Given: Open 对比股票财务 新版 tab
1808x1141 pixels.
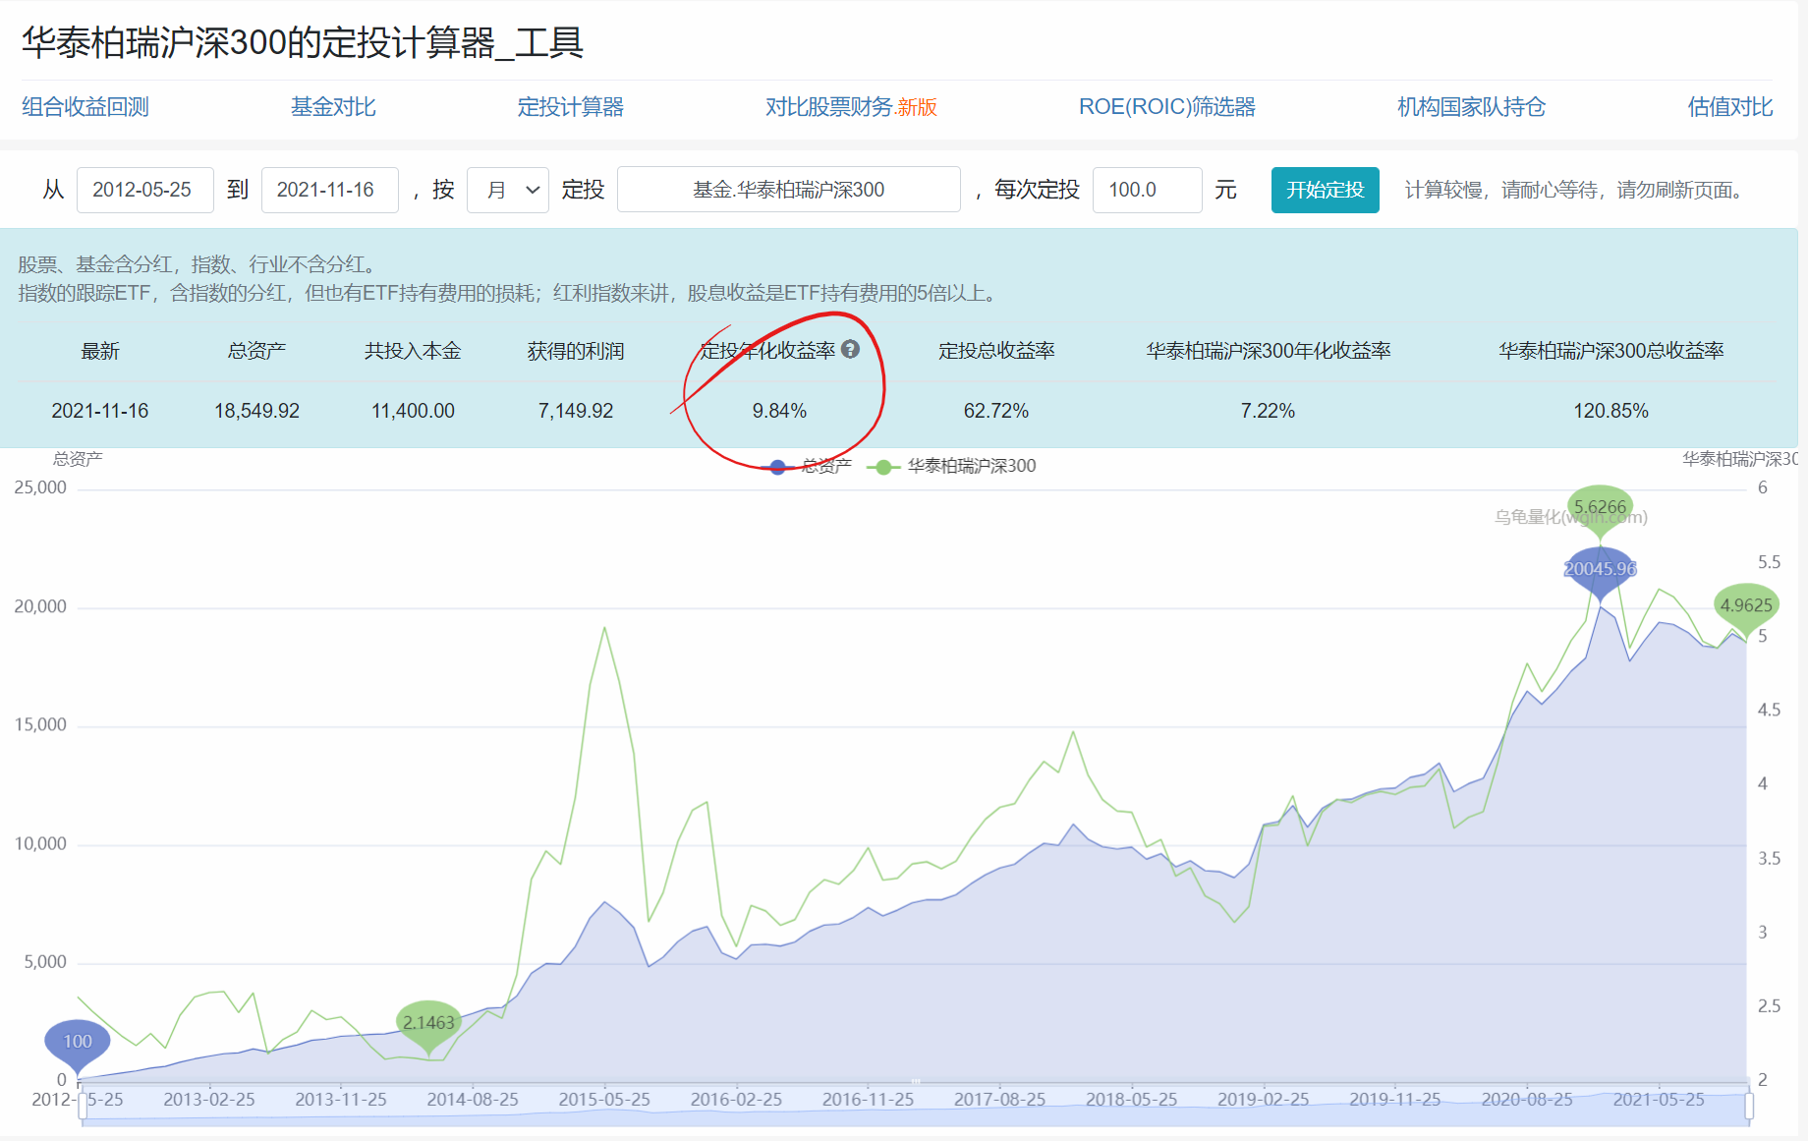Looking at the screenshot, I should pos(851,107).
